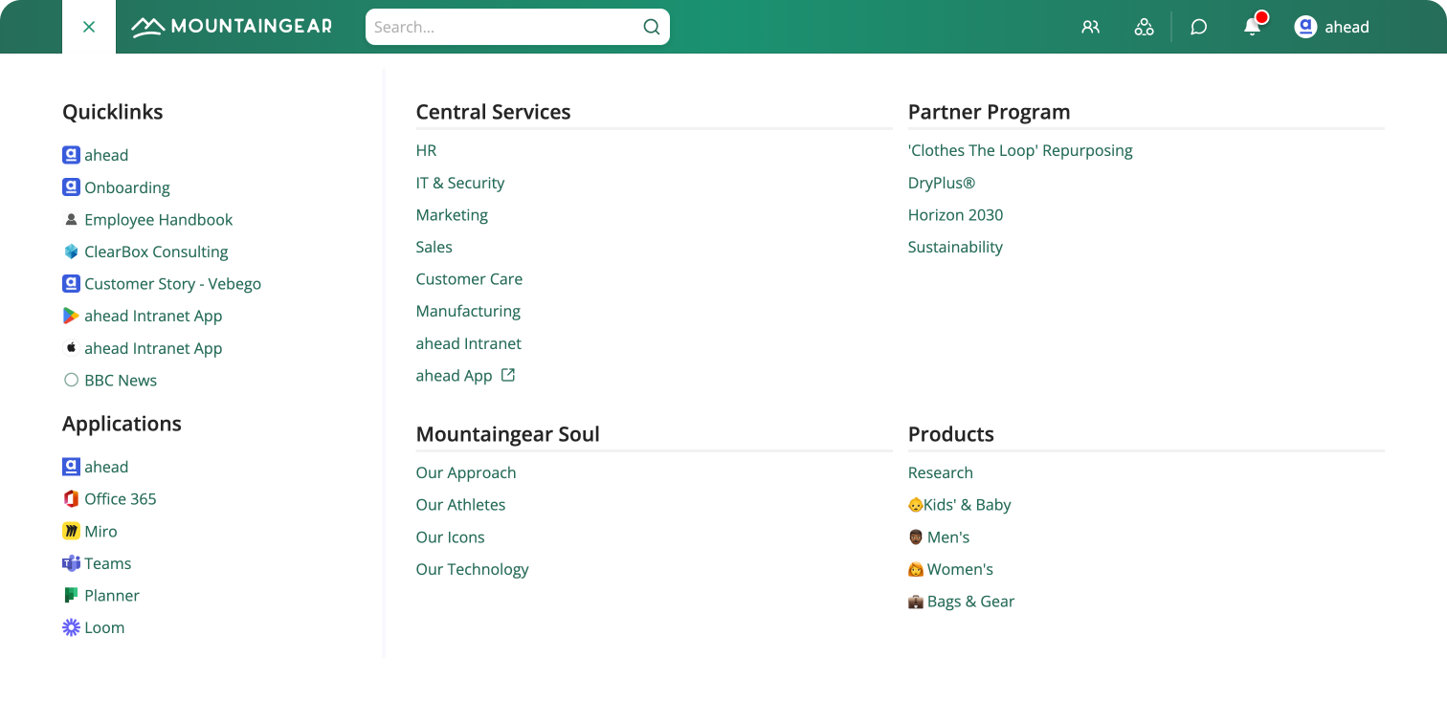Image resolution: width=1447 pixels, height=701 pixels.
Task: Open the Sales link
Action: click(434, 247)
